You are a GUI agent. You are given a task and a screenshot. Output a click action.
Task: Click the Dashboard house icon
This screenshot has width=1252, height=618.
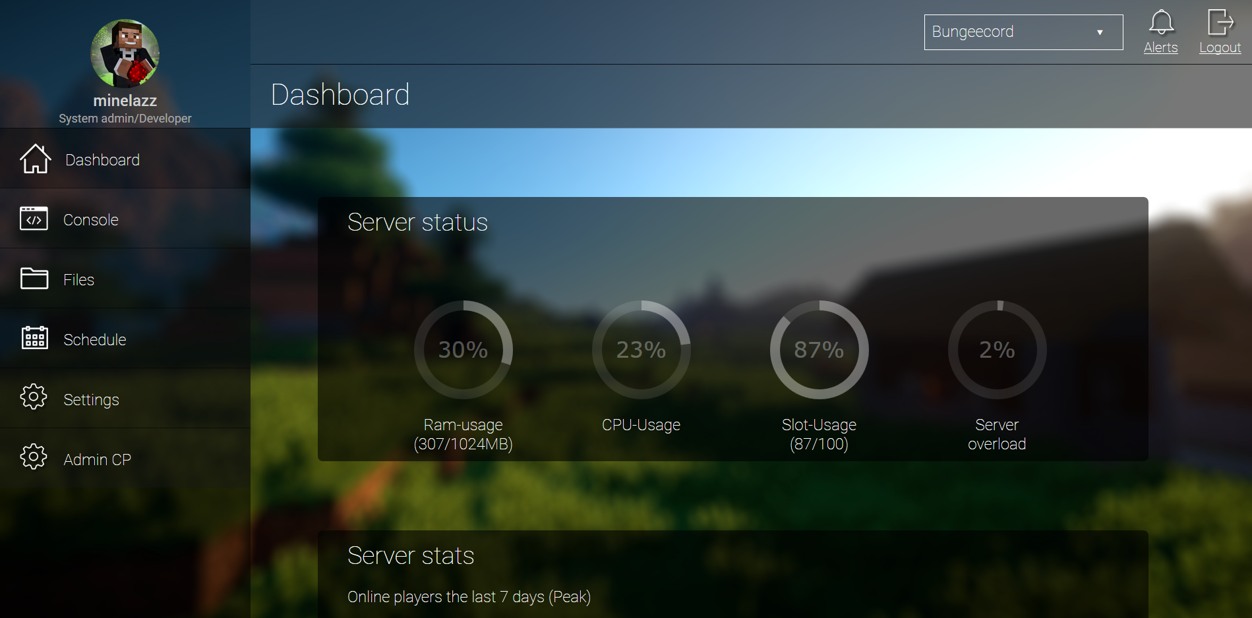(x=35, y=159)
